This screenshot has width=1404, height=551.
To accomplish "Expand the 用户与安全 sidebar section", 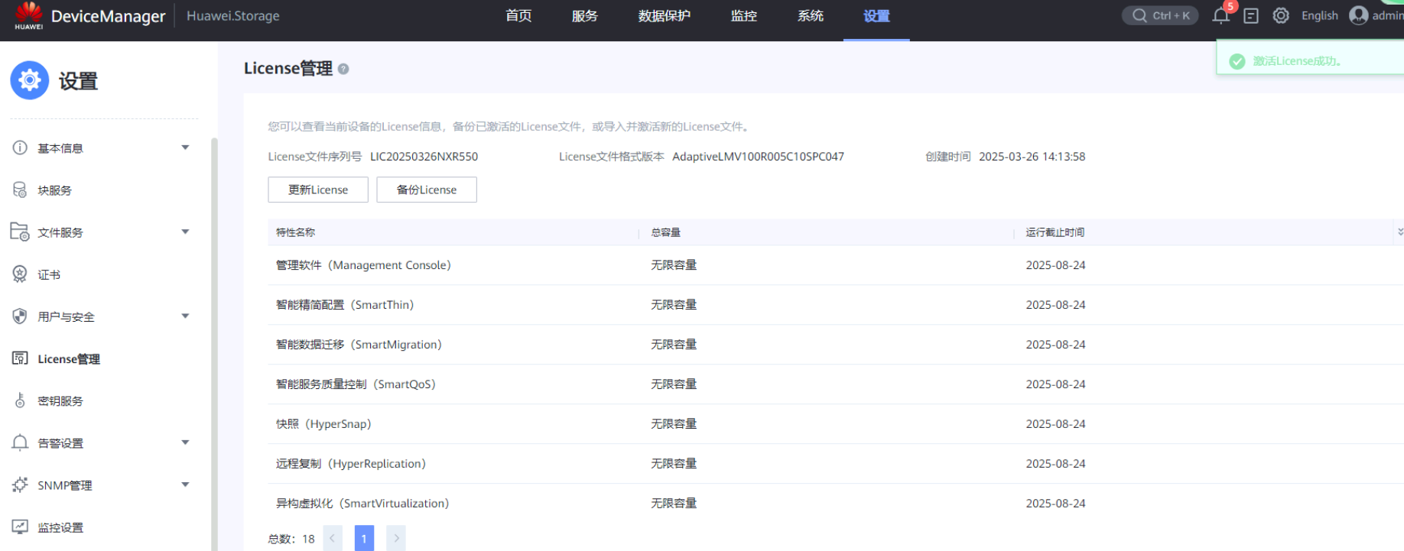I will click(x=184, y=316).
